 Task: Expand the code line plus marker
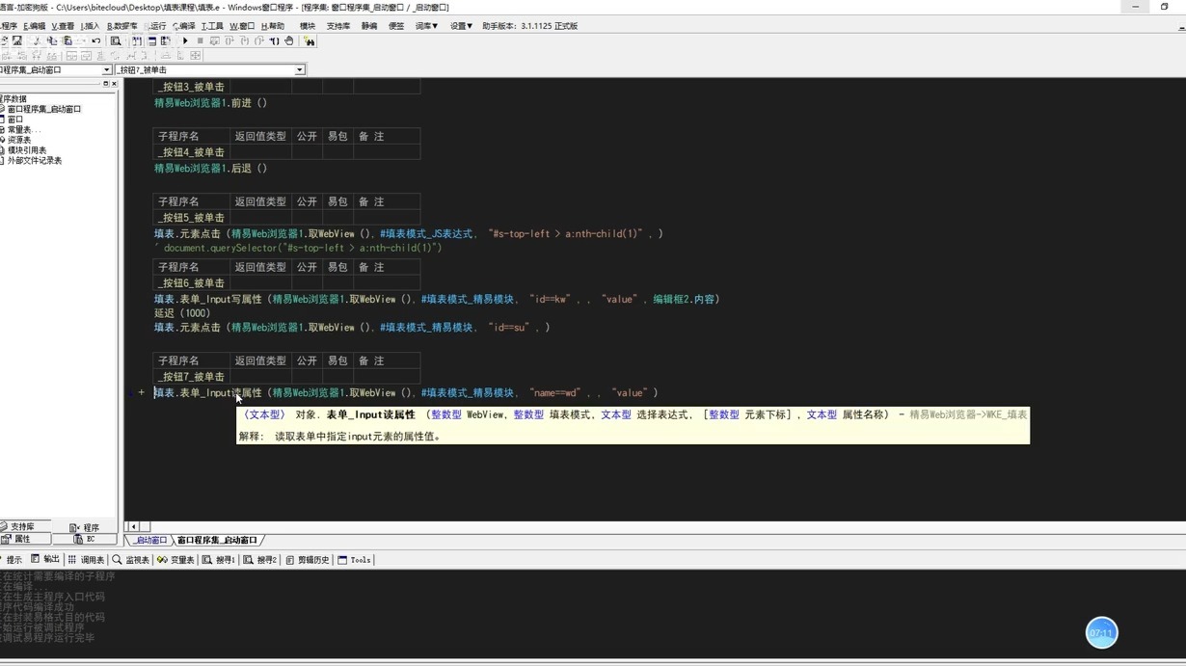pos(141,392)
